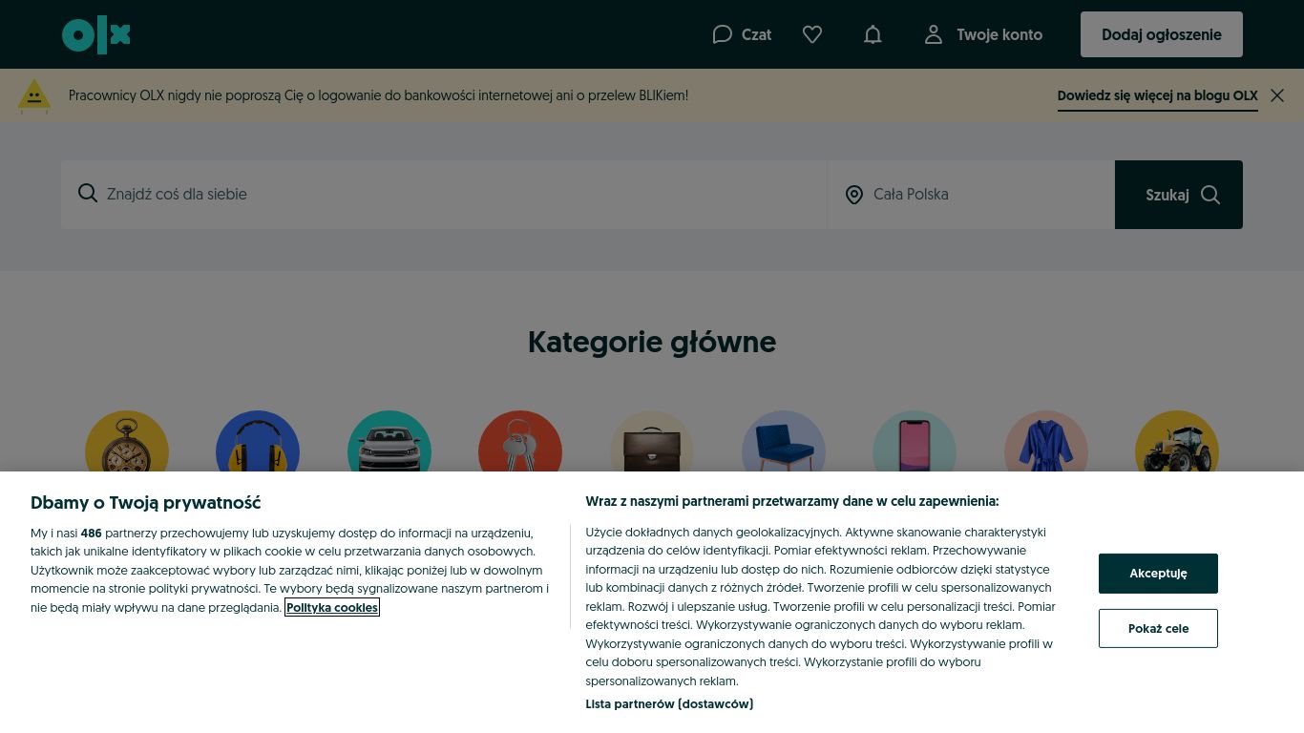The width and height of the screenshot is (1304, 733).
Task: Open favorites via the heart icon
Action: [x=812, y=34]
